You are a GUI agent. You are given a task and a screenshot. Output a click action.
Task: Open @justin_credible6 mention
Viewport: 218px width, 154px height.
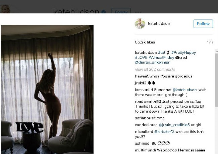[174, 125]
